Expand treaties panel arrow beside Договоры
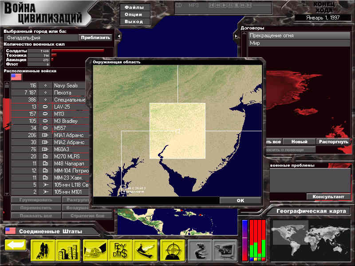Image resolution: width=355 pixels, height=266 pixels. [x=235, y=36]
